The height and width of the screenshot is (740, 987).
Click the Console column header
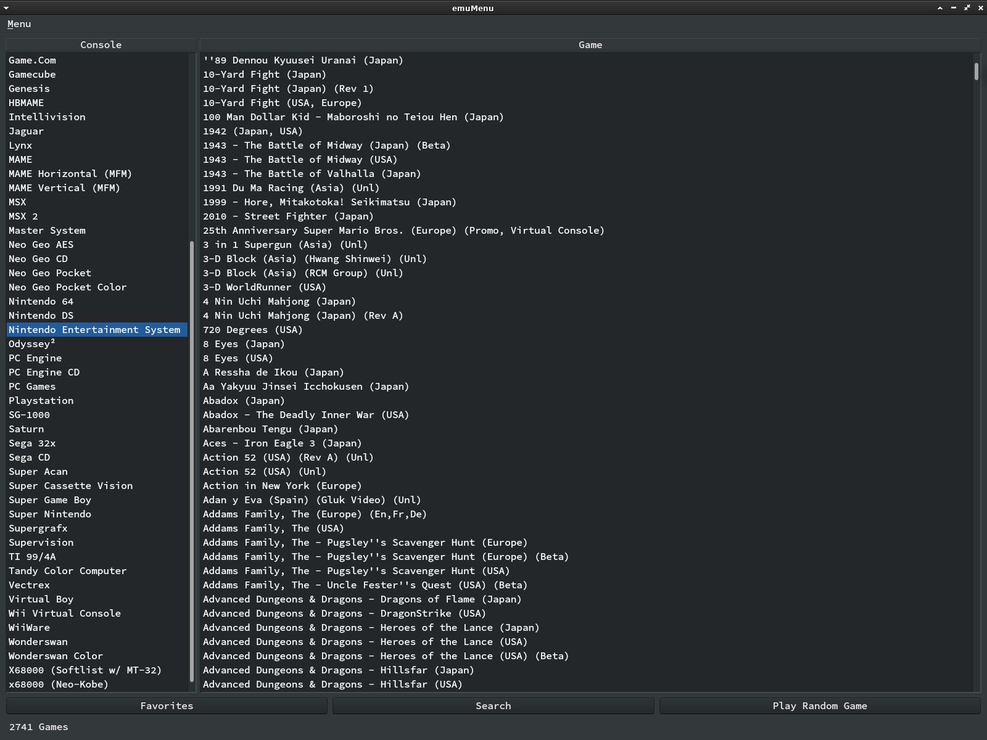click(101, 44)
